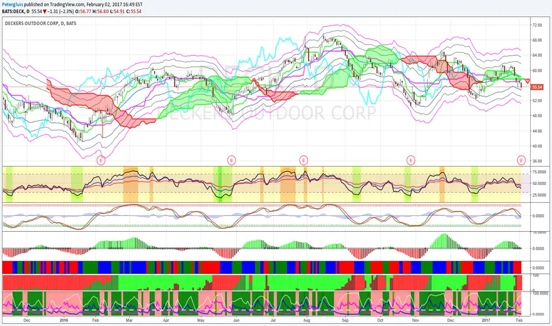This screenshot has height=326, width=552.
Task: Click the red down-triangle price change icon
Action: pos(44,12)
